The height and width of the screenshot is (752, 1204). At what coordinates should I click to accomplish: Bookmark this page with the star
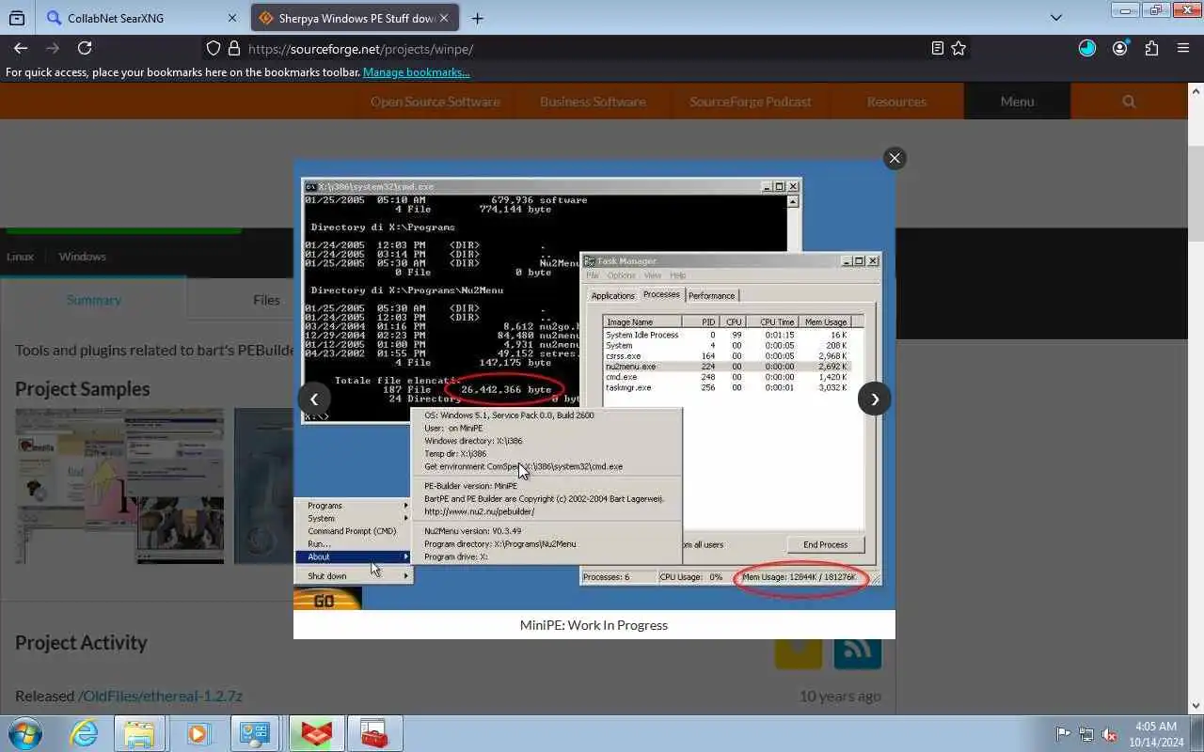[x=958, y=48]
